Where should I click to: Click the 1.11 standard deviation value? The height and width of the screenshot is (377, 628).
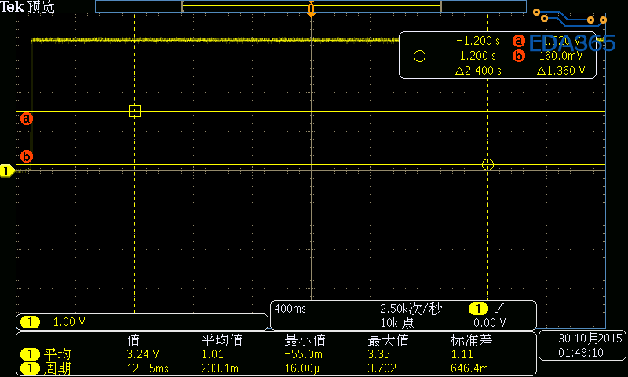click(x=462, y=354)
